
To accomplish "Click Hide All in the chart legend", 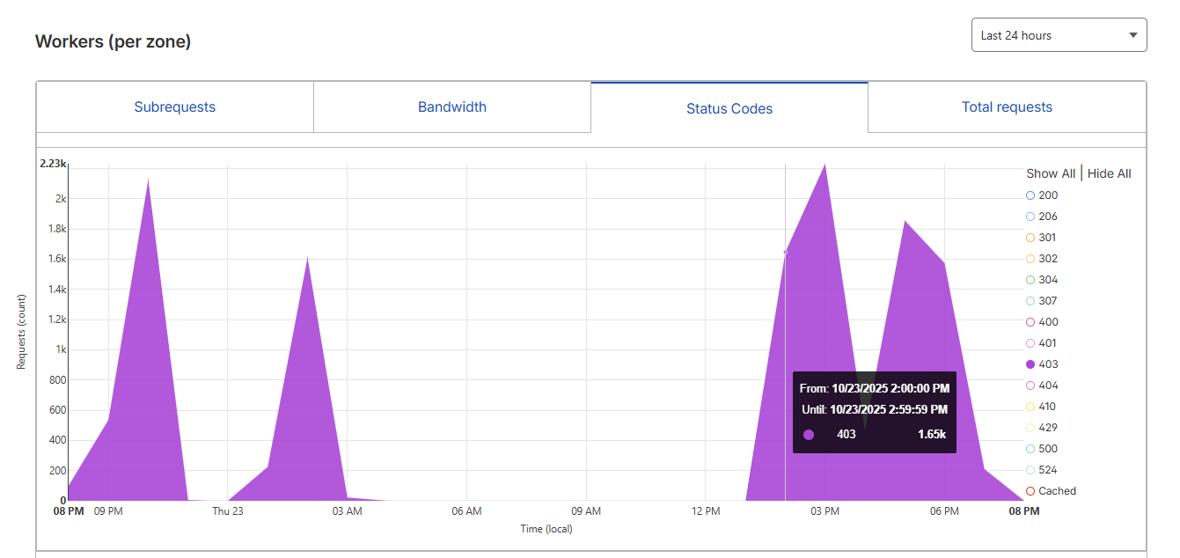I will coord(1110,173).
